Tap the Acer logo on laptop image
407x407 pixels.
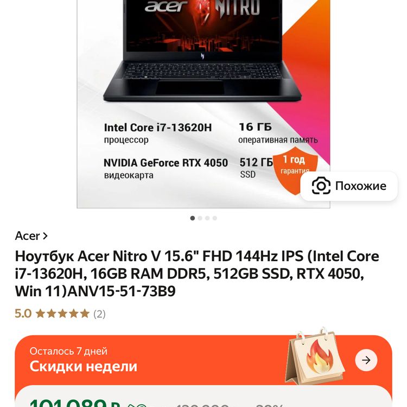tap(166, 6)
